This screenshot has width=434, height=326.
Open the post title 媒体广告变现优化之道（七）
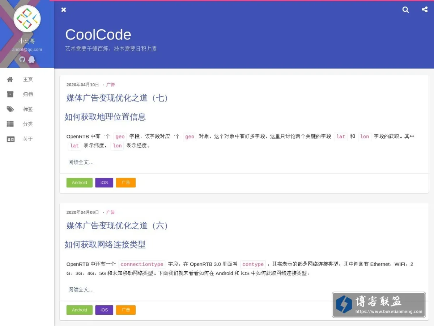(x=118, y=98)
